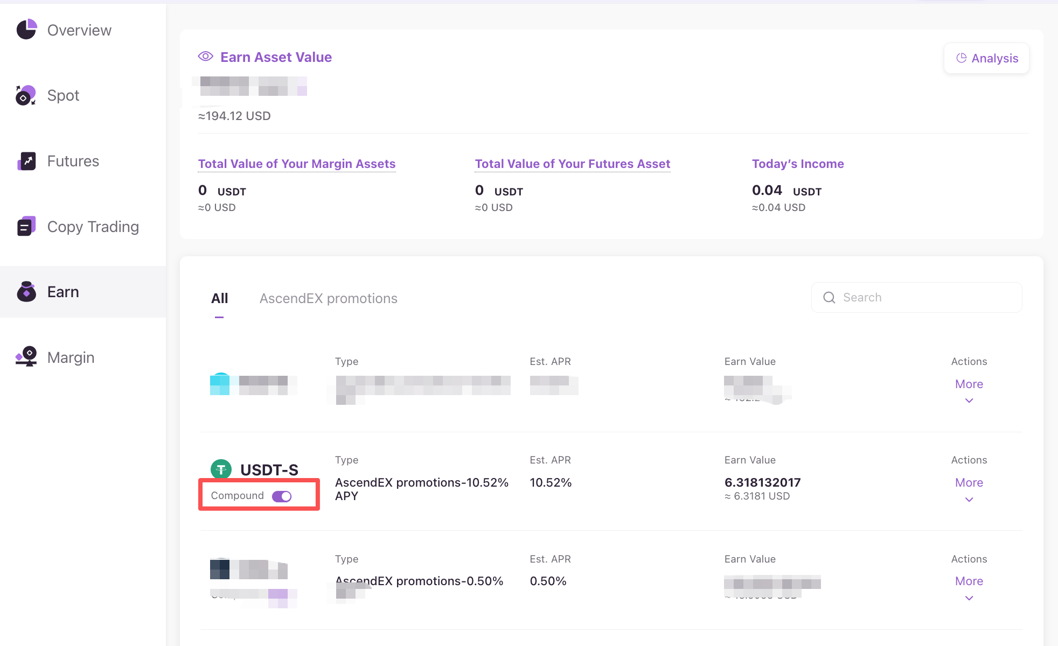Click the Spot sidebar icon
Viewport: 1058px width, 646px height.
pos(25,95)
